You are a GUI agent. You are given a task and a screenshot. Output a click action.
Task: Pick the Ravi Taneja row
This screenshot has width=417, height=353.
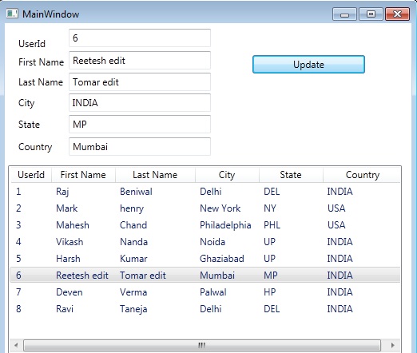tap(205, 309)
